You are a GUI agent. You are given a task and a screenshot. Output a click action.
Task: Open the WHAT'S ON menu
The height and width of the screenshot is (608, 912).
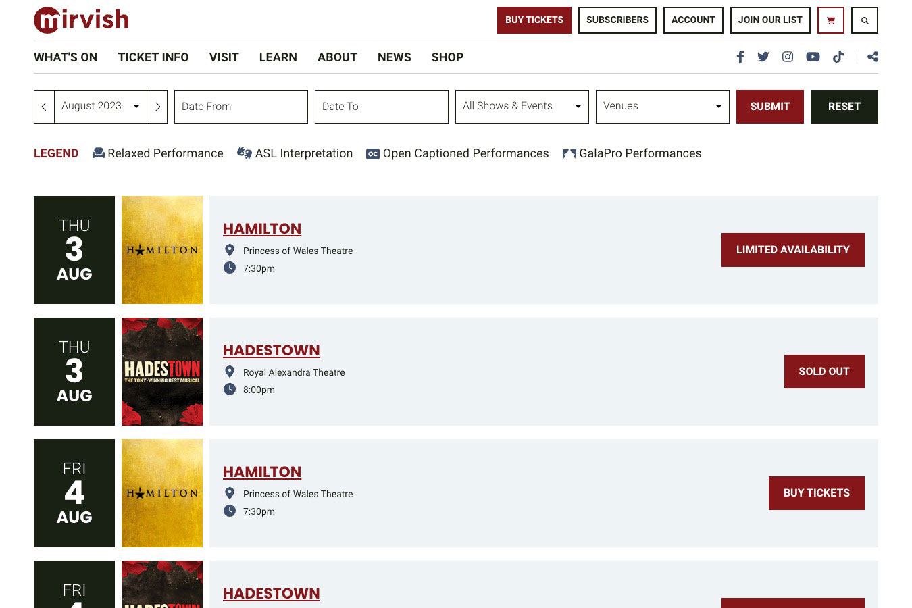[66, 57]
